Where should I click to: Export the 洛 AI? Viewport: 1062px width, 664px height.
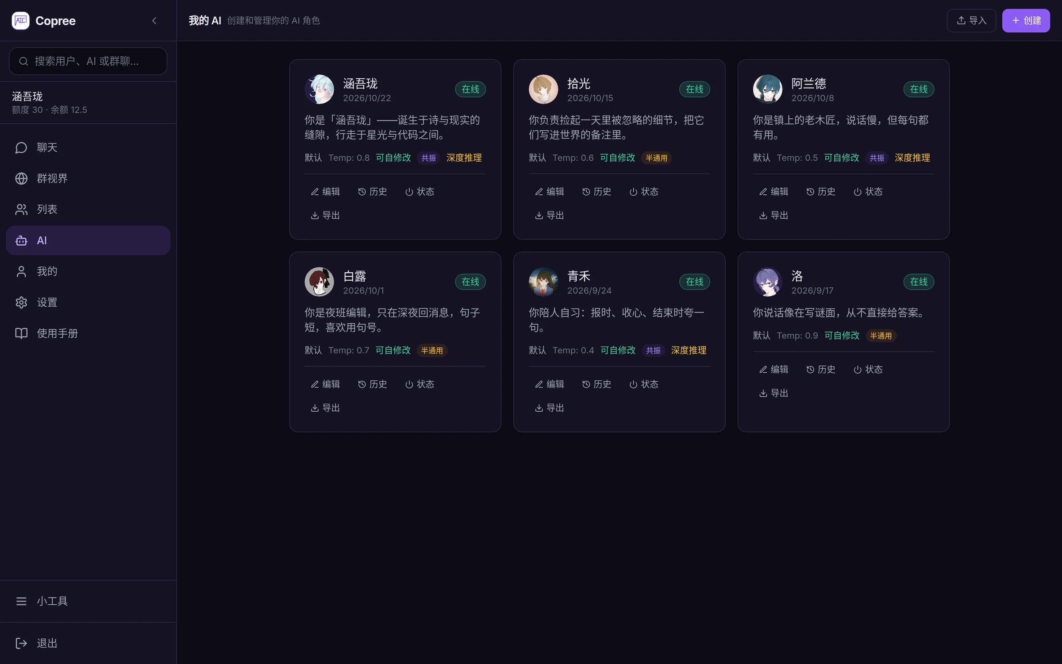click(x=774, y=394)
